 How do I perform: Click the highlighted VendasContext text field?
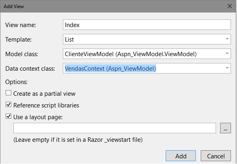coord(110,69)
